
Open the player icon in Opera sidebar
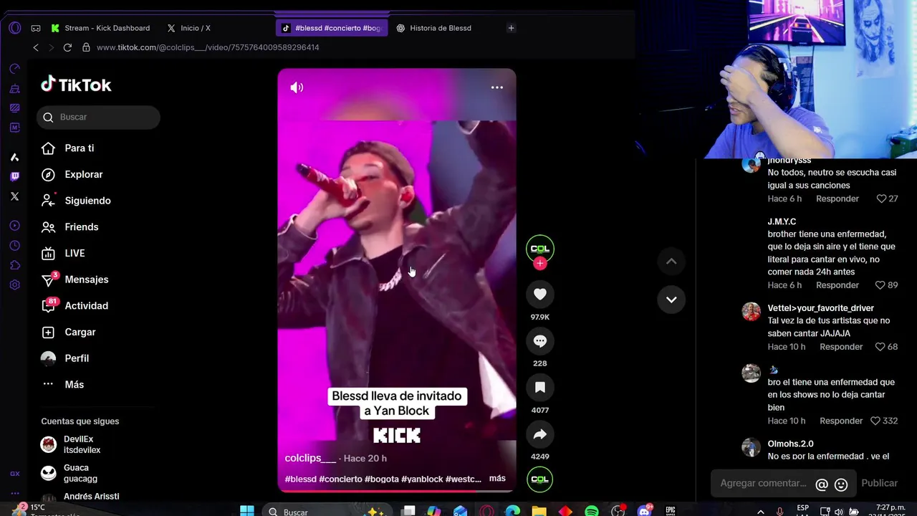[x=14, y=226]
